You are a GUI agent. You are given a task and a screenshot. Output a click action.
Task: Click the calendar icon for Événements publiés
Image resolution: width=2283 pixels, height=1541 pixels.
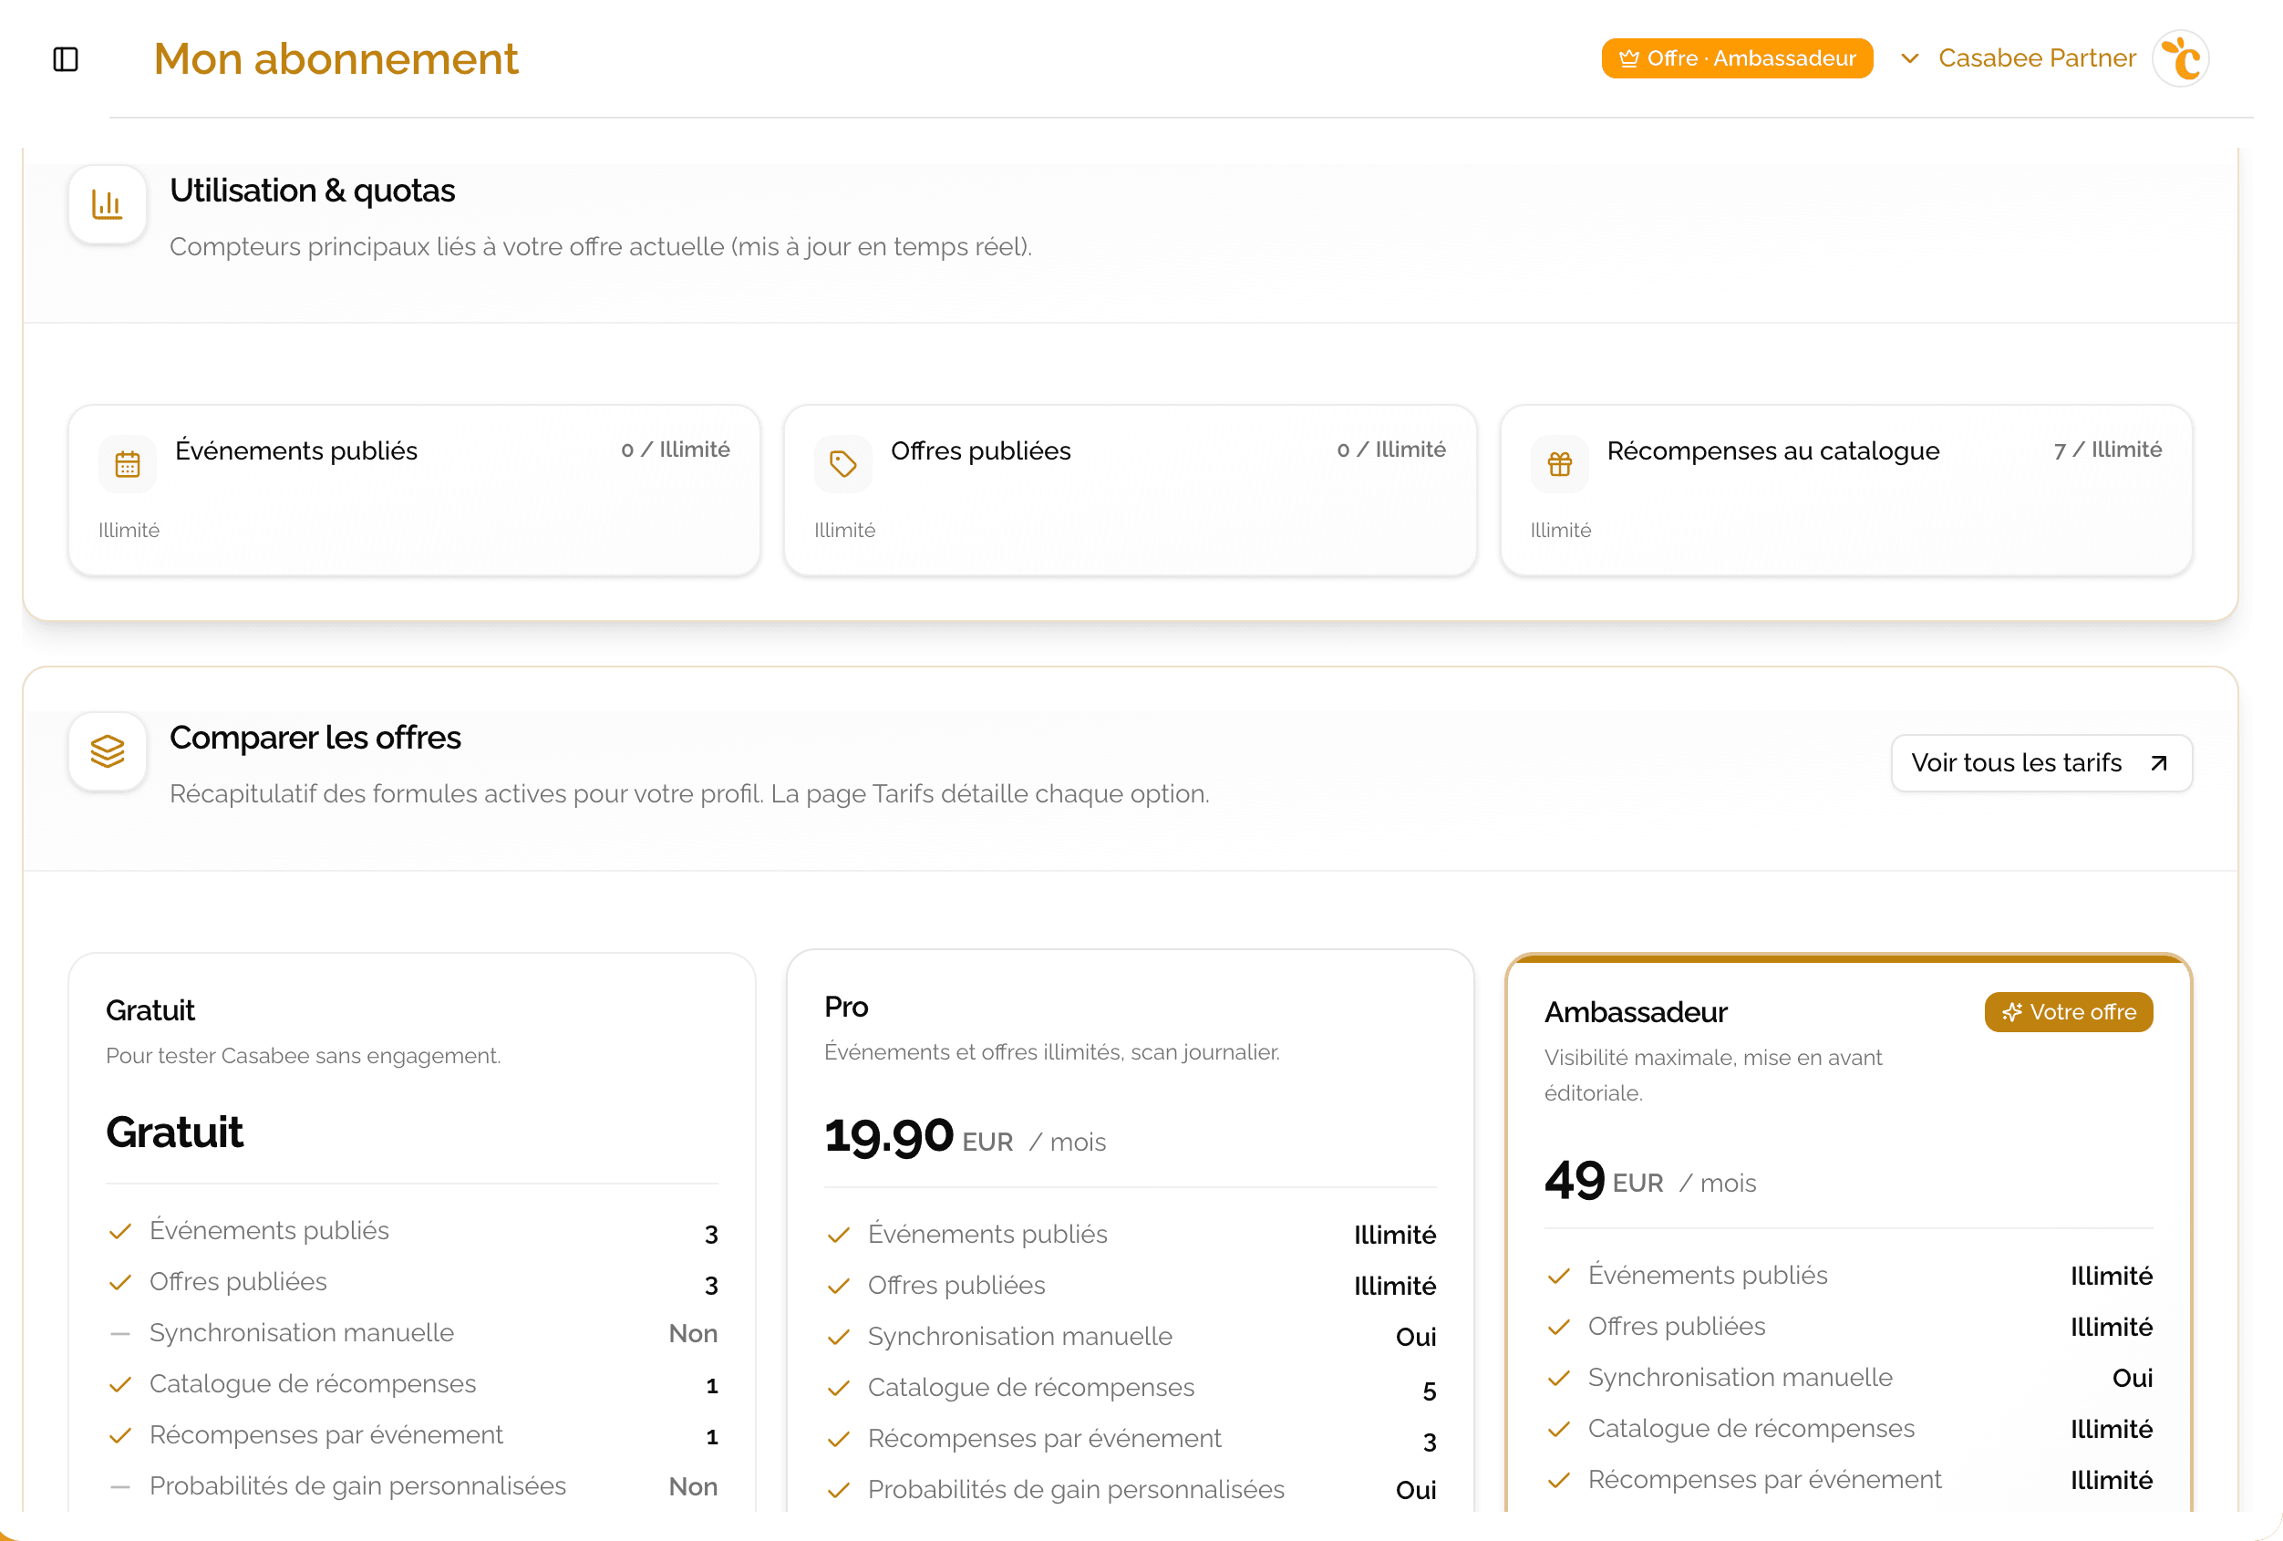coord(128,463)
